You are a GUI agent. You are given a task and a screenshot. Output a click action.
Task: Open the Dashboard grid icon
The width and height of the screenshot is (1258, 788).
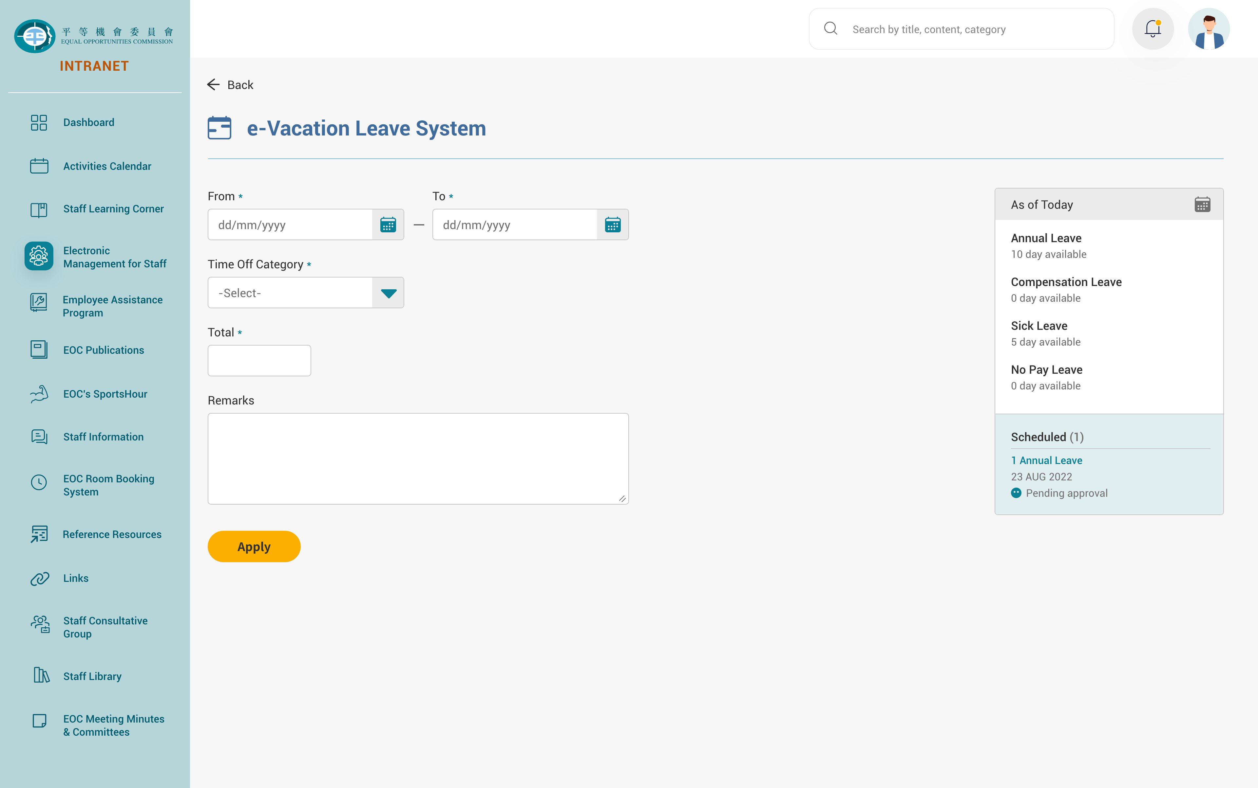[39, 122]
